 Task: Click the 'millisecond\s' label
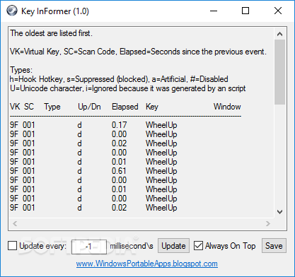click(132, 246)
